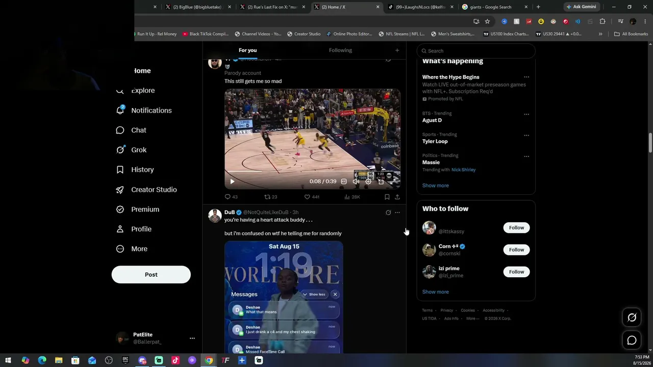Show more trends in What's happening
This screenshot has height=367, width=653.
click(x=436, y=186)
